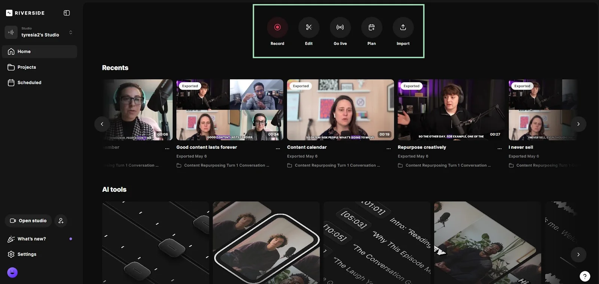599x284 pixels.
Task: Open the I never sell video thumbnail
Action: [x=543, y=110]
